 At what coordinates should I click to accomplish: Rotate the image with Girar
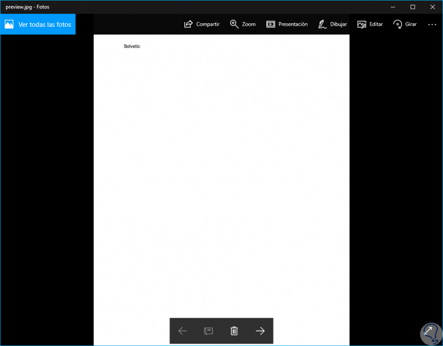[x=404, y=24]
